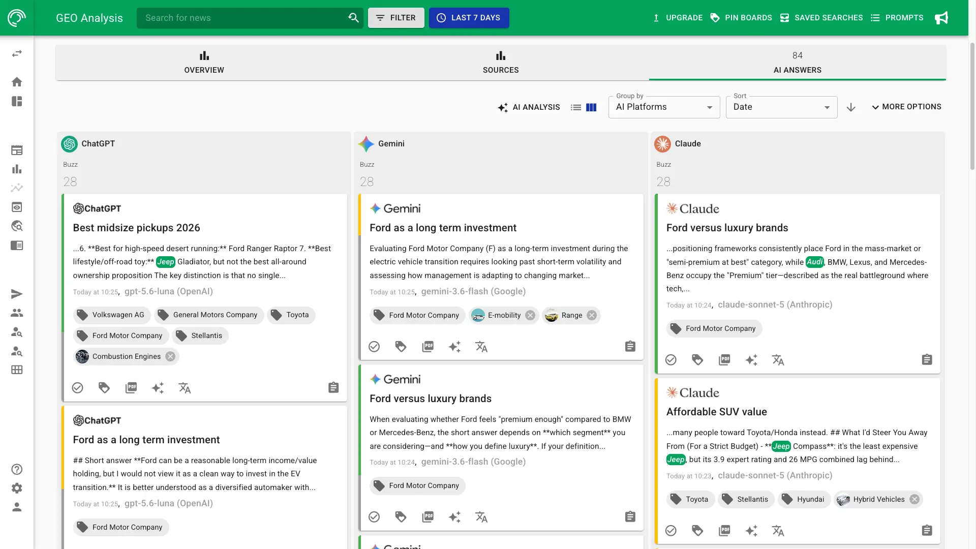This screenshot has height=549, width=976.
Task: Tag the Claude Affordable SUV value card
Action: point(697,531)
